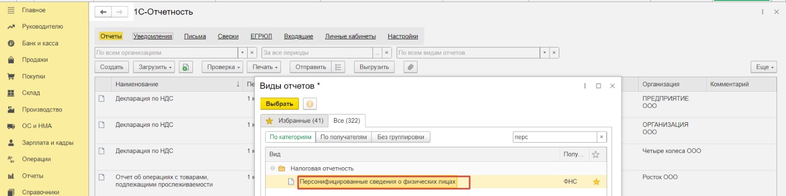Open the Еще dropdown menu
The image size is (786, 196).
tap(763, 67)
